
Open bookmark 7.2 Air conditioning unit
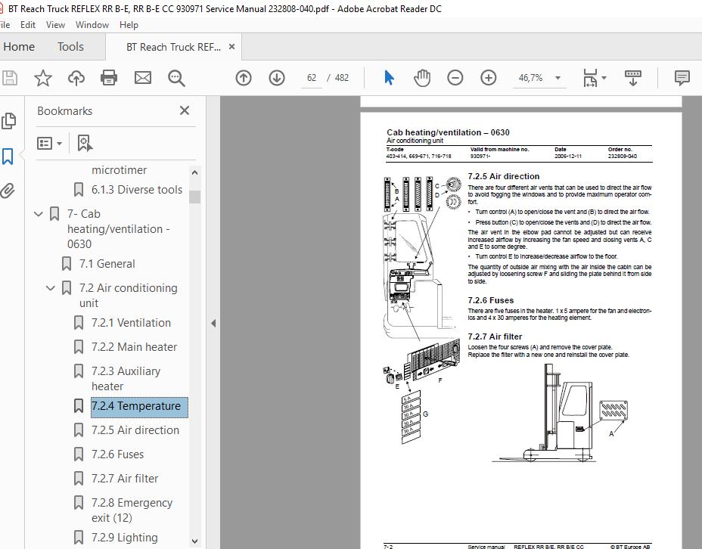[x=128, y=296]
